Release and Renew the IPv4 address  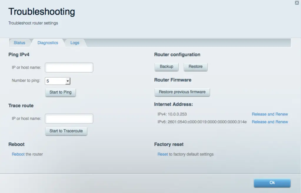pos(270,114)
